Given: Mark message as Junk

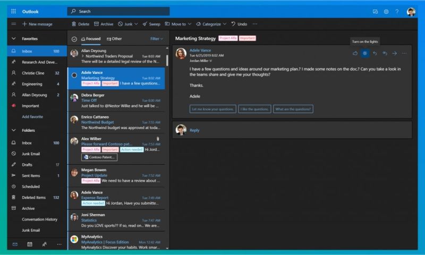Looking at the screenshot, I should [125, 24].
